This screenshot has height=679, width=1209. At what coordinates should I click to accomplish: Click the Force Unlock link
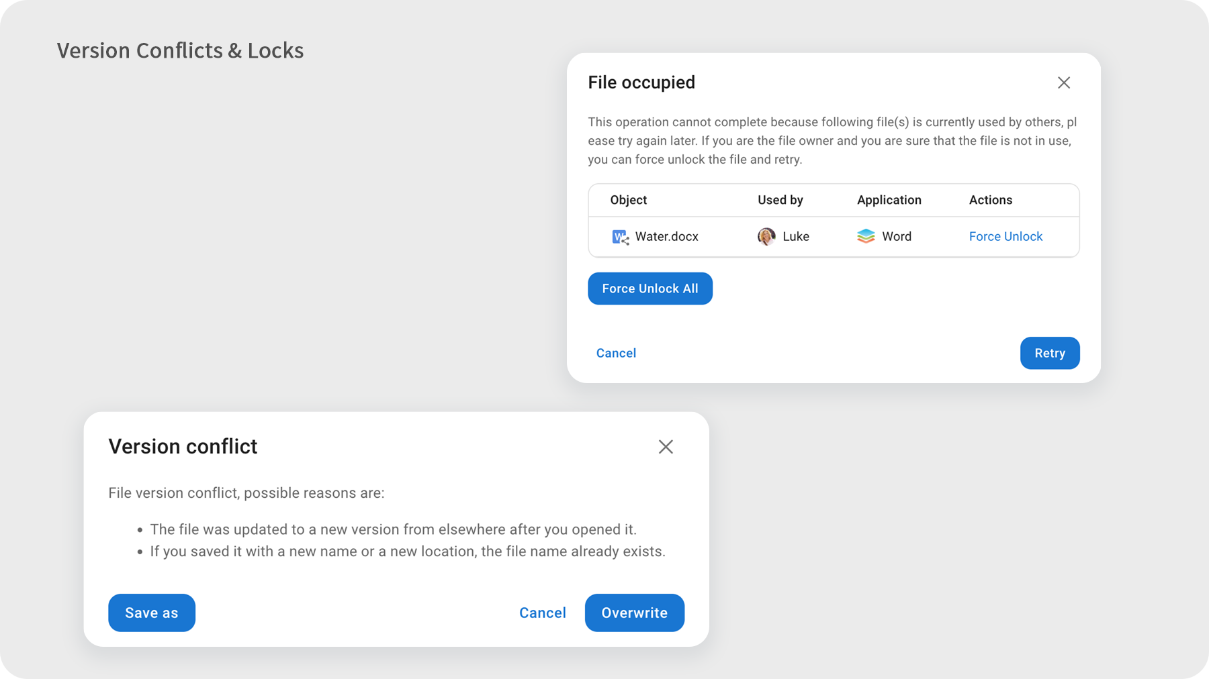[x=1005, y=236]
